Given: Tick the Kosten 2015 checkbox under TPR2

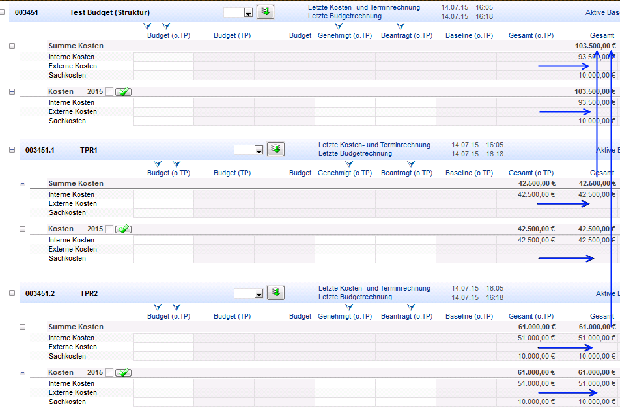Looking at the screenshot, I should pos(109,373).
